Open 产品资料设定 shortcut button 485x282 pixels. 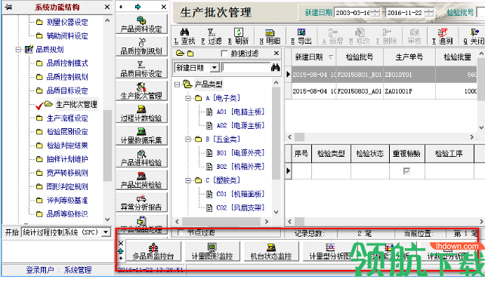[141, 24]
